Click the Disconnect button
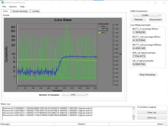 pos(155,20)
